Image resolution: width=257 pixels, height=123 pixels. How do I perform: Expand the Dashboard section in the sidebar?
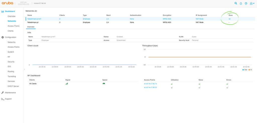10,11
